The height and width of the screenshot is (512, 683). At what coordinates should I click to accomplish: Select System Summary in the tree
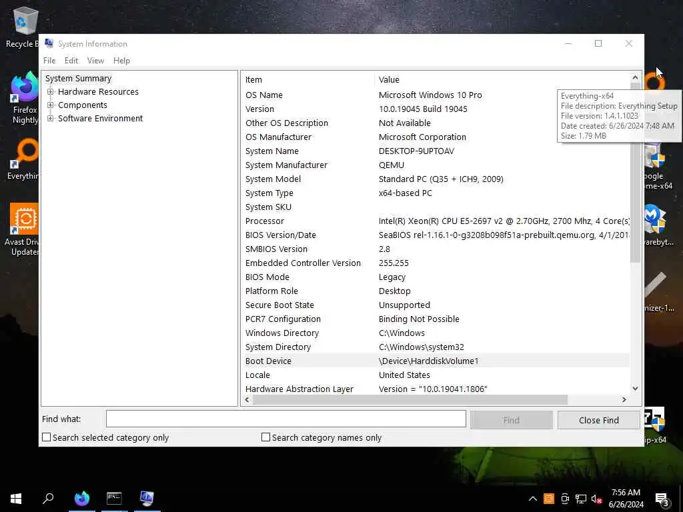[x=79, y=79]
